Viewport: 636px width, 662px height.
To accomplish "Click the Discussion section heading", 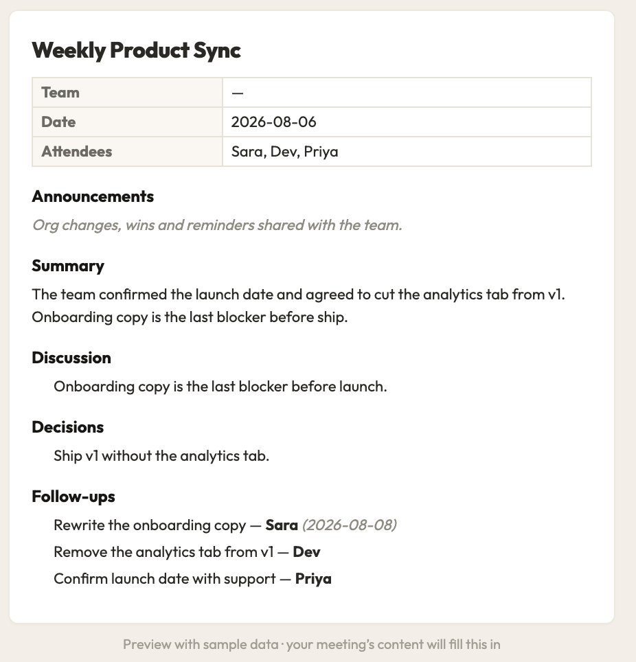I will tap(71, 358).
